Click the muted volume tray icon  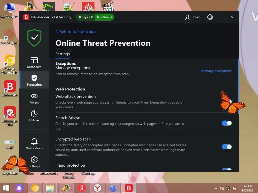tap(234, 188)
